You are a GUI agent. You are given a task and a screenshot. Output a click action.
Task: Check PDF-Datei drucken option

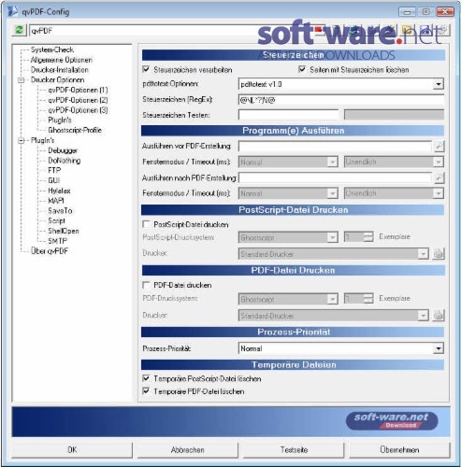[146, 285]
